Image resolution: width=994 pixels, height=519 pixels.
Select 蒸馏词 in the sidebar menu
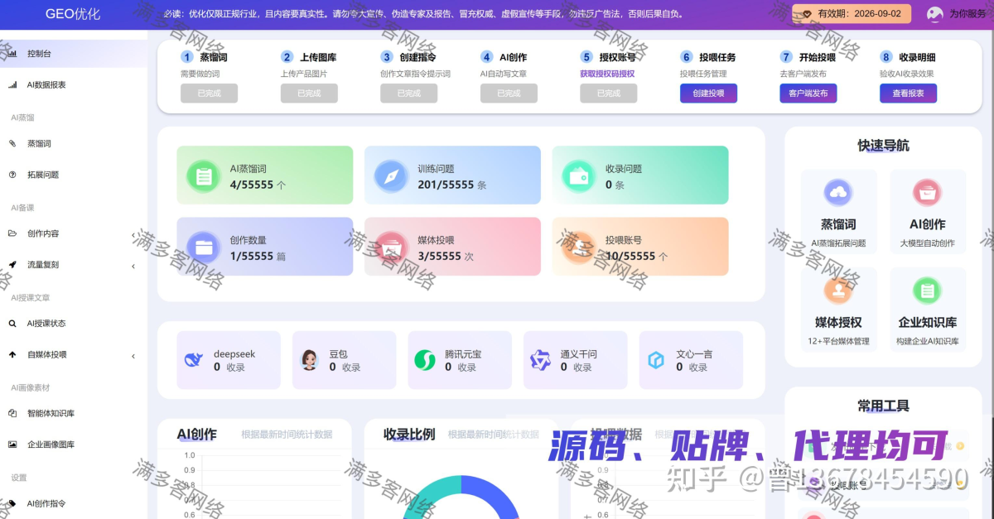39,143
